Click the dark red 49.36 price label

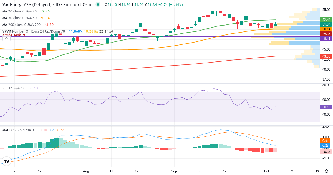[326, 34]
